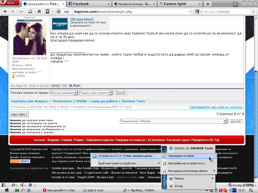The height and width of the screenshot is (193, 258).
Task: Open the bookmark star icon in the toolbar
Action: [x=48, y=12]
